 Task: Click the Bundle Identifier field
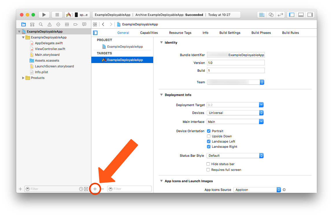coord(236,55)
